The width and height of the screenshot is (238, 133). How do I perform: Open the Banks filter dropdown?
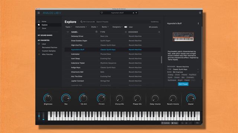105,27
